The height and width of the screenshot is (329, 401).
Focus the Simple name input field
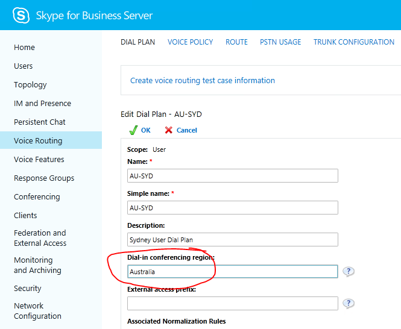[232, 207]
